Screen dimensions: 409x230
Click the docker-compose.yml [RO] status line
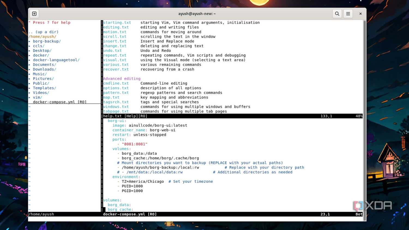(x=233, y=214)
